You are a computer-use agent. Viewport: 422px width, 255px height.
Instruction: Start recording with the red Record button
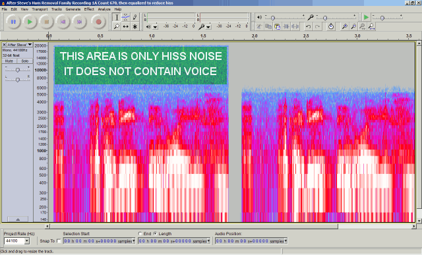pyautogui.click(x=98, y=22)
